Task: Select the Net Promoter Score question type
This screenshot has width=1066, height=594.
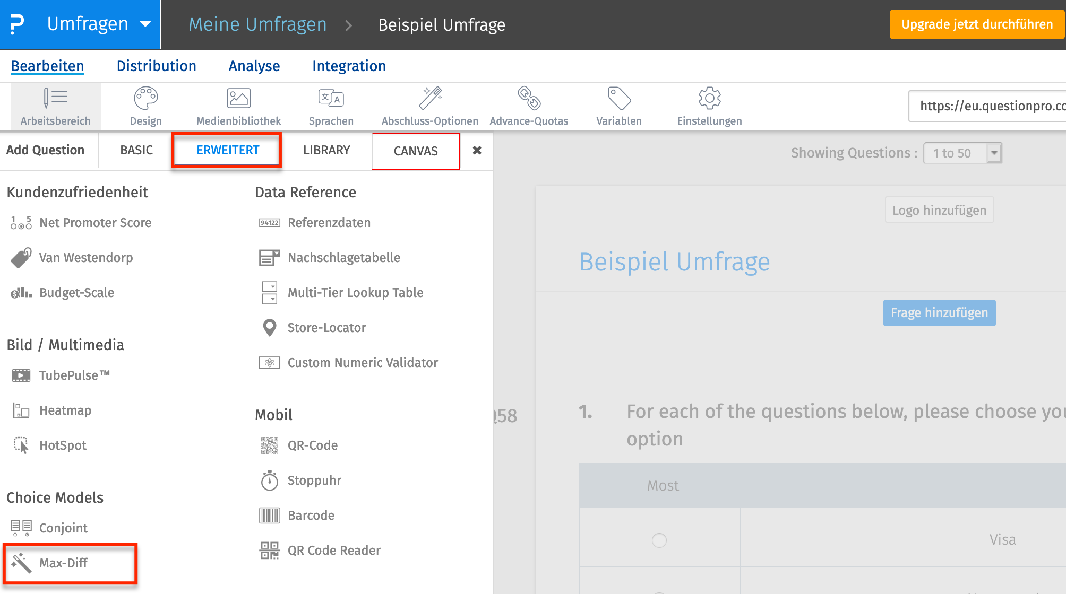Action: pyautogui.click(x=95, y=222)
